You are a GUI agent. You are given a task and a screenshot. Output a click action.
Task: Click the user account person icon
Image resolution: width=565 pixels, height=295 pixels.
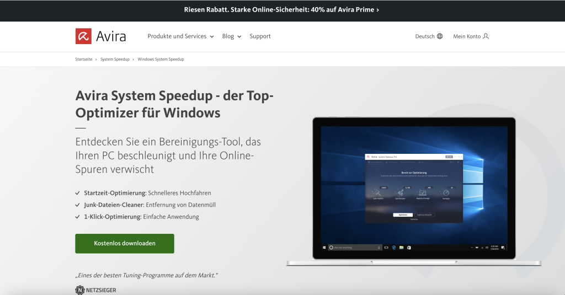point(486,36)
